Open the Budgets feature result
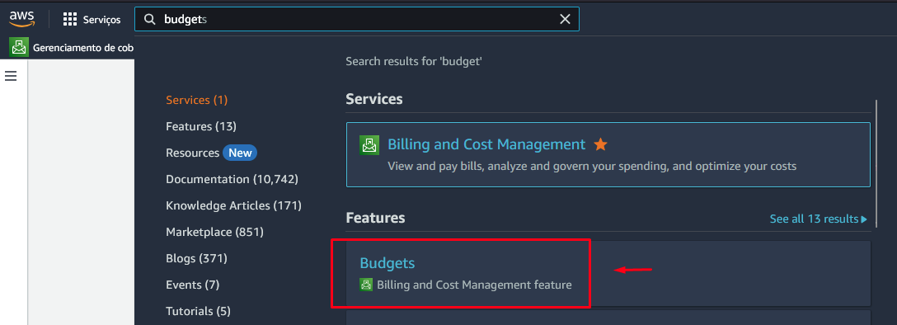This screenshot has width=897, height=325. [387, 263]
